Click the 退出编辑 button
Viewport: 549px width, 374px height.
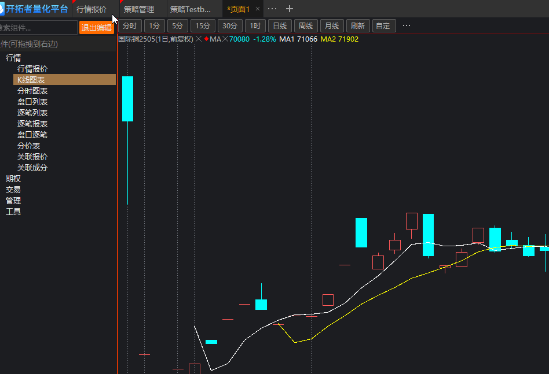[97, 28]
